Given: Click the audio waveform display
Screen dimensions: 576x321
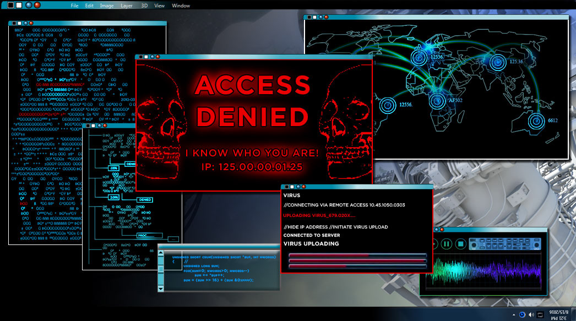Looking at the screenshot, I should click(483, 271).
